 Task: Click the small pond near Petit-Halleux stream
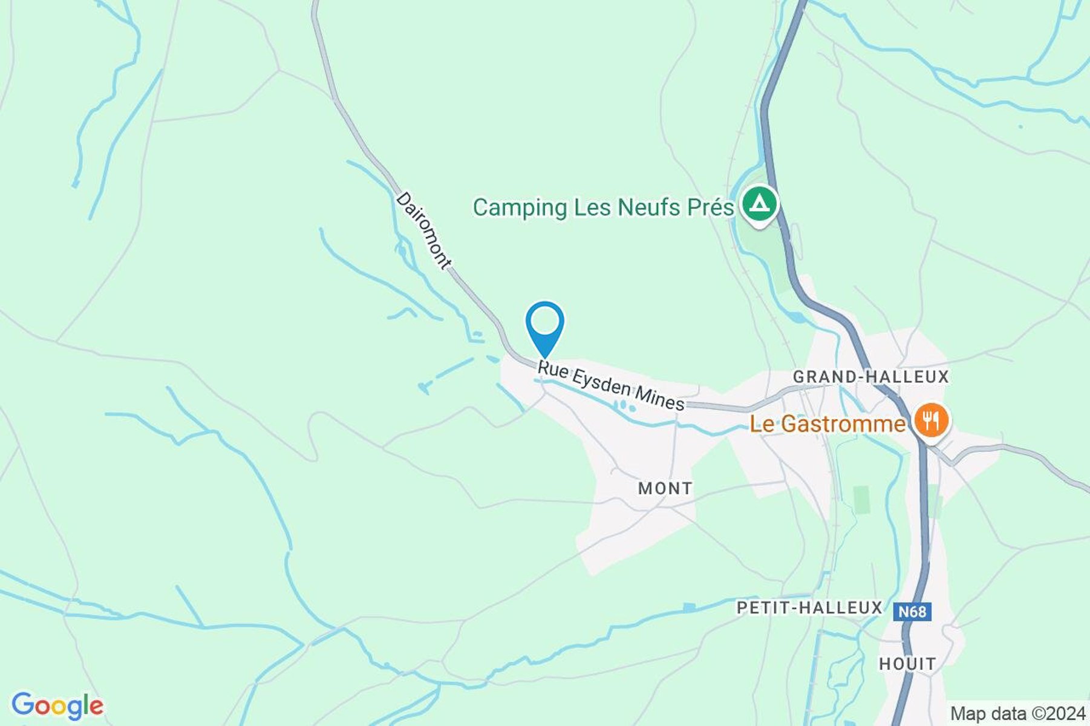(689, 607)
